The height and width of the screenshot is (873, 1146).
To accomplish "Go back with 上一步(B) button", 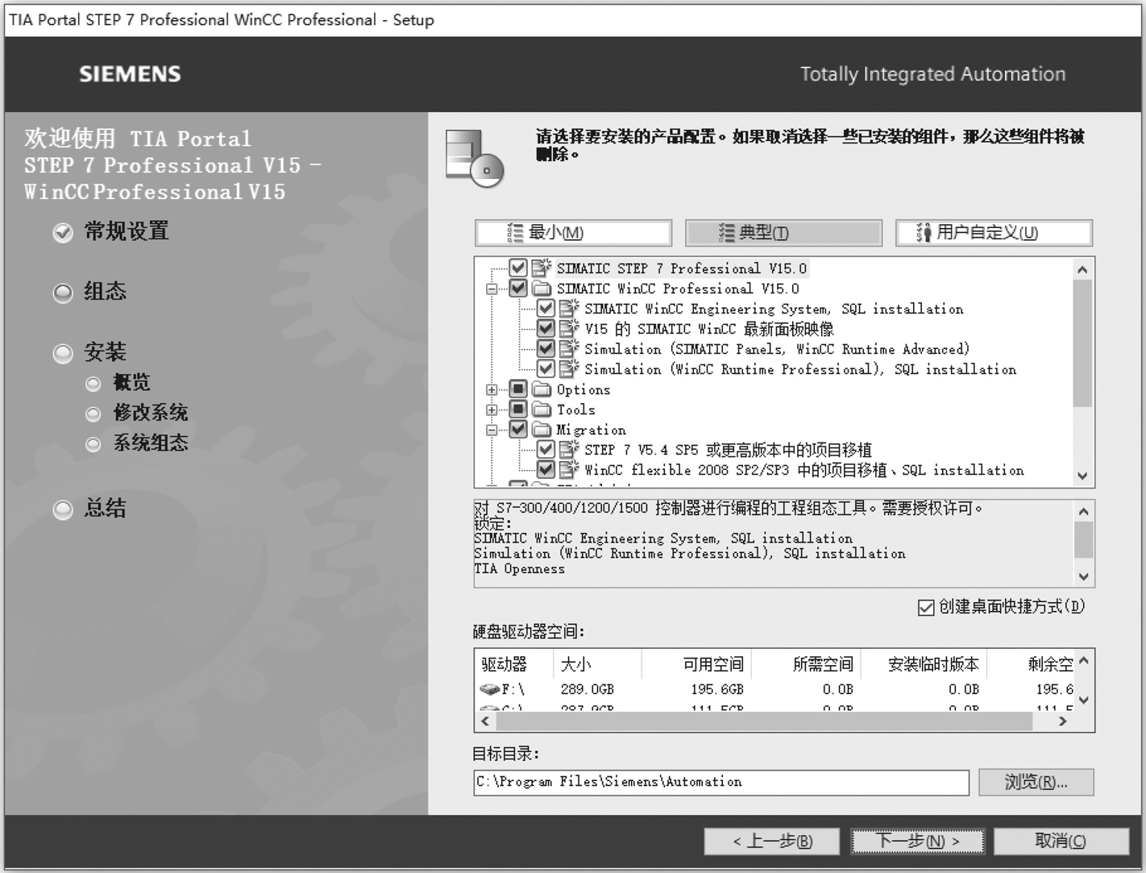I will [772, 842].
